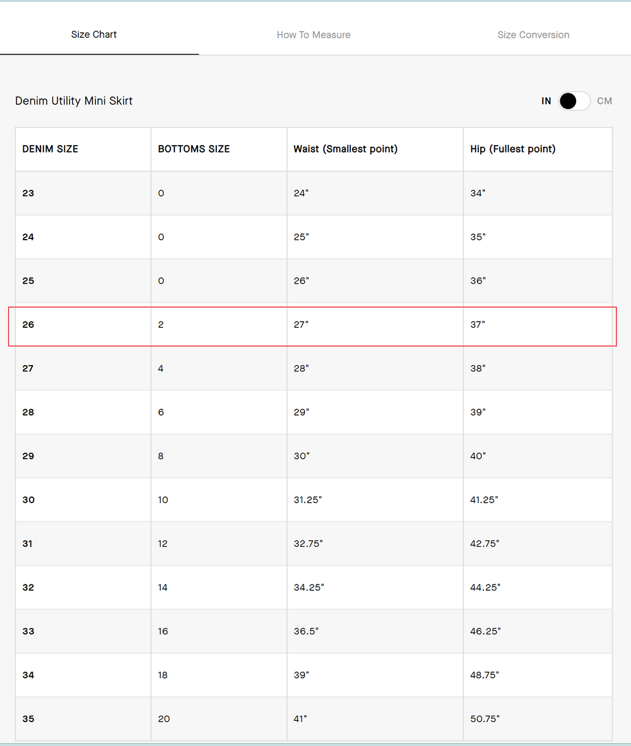Click bottoms size 6 cell
This screenshot has width=631, height=746.
(x=219, y=412)
